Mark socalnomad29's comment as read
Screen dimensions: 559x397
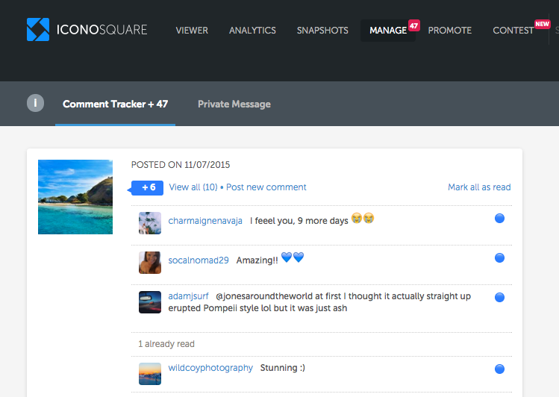click(x=499, y=258)
